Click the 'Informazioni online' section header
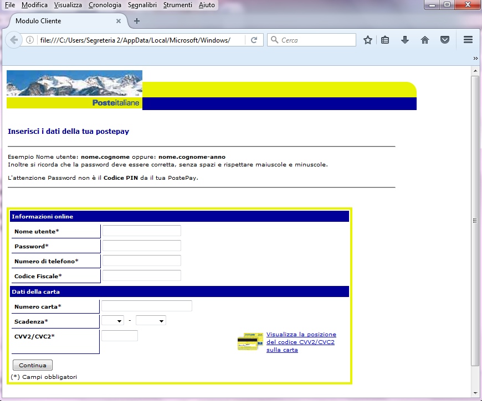482x401 pixels. pos(180,216)
